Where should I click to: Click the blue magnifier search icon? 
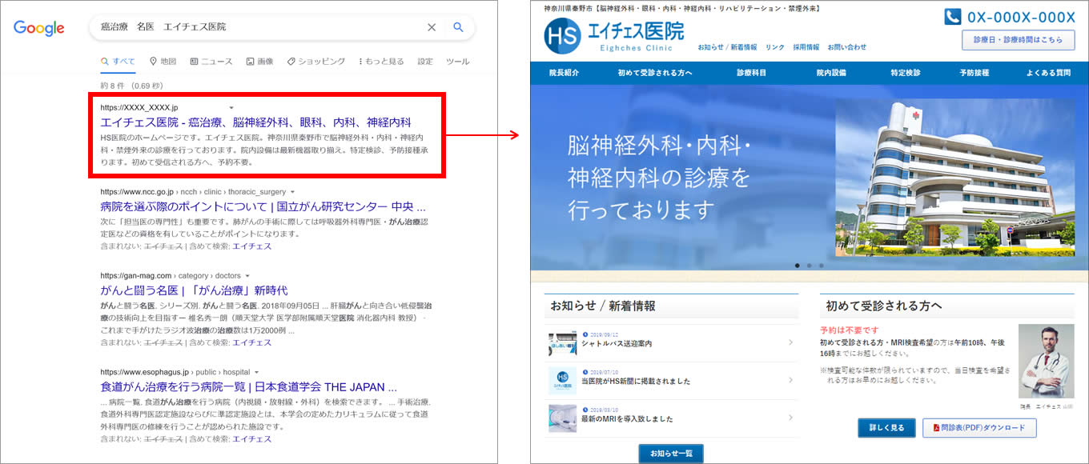tap(459, 27)
